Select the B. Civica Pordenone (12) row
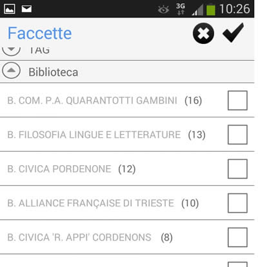The image size is (258, 267). point(127,169)
